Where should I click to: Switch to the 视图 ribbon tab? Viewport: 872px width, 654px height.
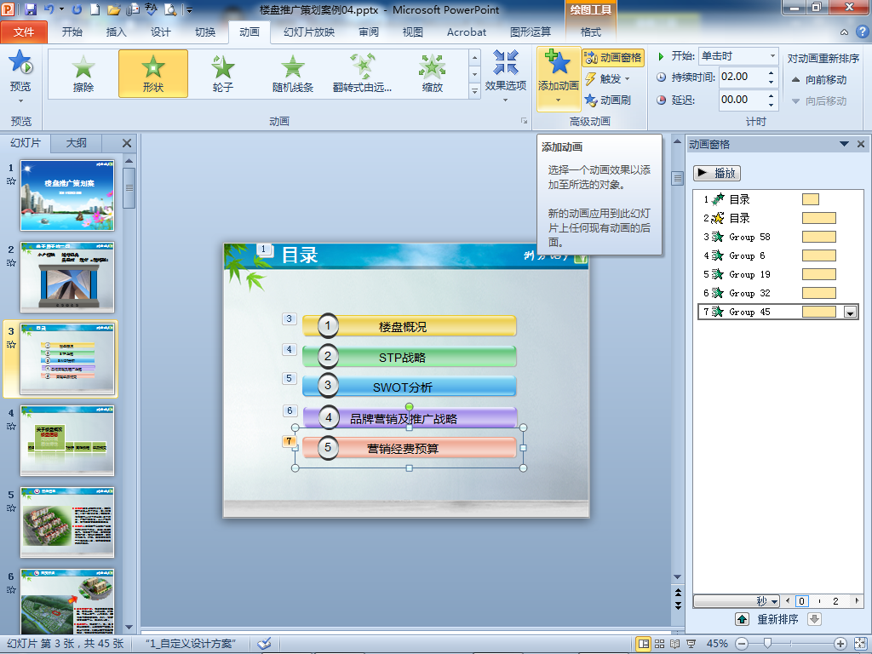(x=413, y=32)
